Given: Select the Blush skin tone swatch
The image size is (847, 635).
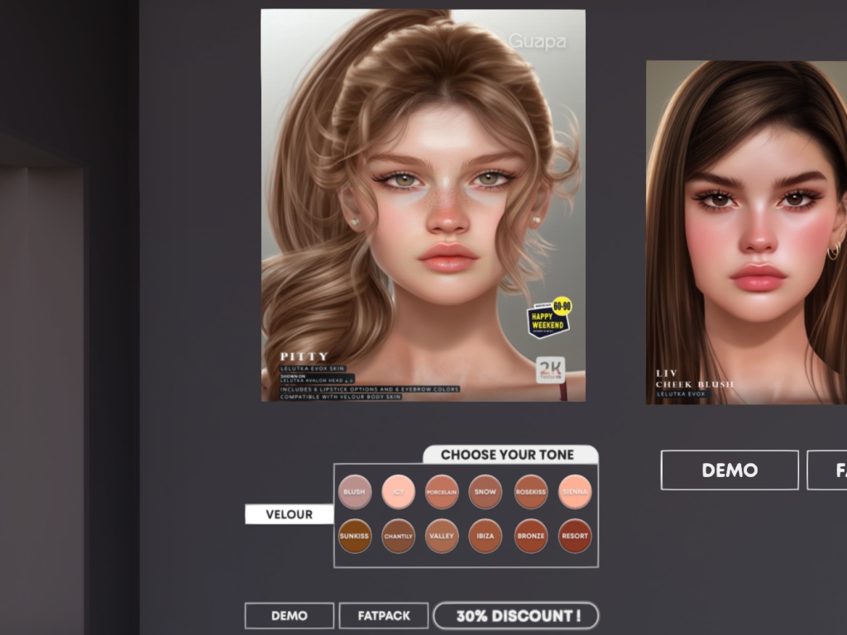Looking at the screenshot, I should 354,492.
